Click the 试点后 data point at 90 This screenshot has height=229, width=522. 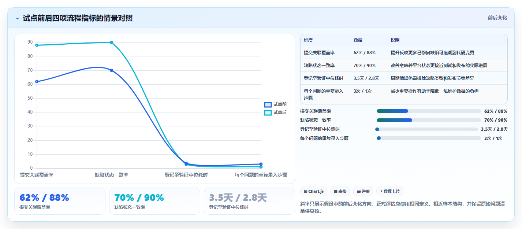coord(112,43)
